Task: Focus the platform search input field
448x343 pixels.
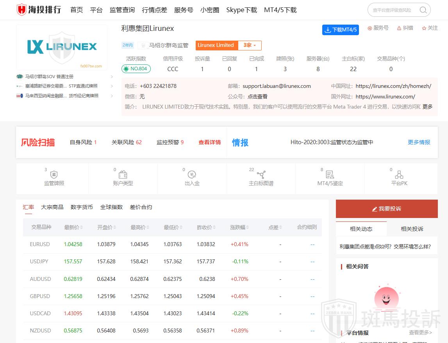Action: (x=393, y=10)
